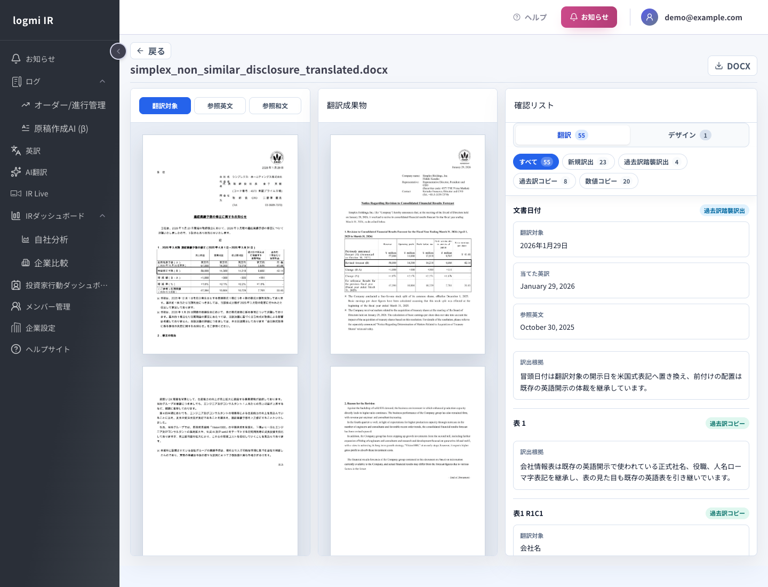
Task: Click the 過去訳コピー badge on 表1 R1C1
Action: (x=727, y=513)
